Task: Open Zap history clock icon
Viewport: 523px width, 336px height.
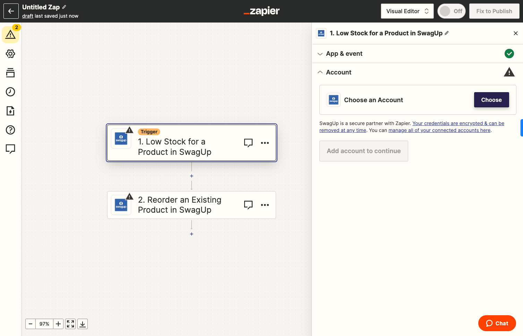Action: (10, 92)
